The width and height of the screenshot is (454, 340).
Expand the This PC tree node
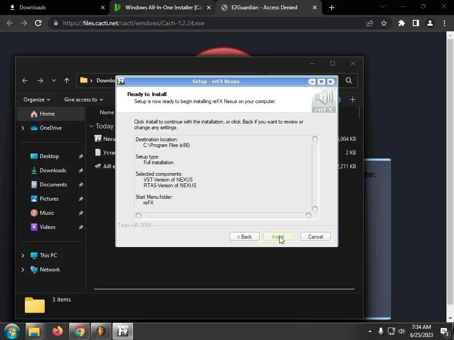pos(23,255)
